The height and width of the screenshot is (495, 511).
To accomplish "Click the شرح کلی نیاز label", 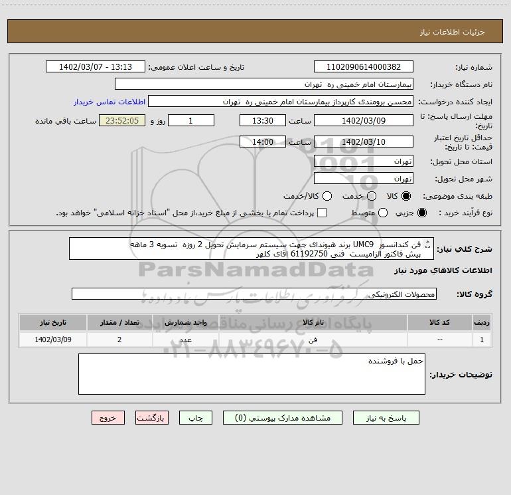I will (465, 249).
